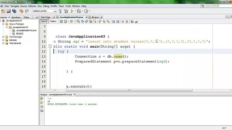Click Shift Line Right icon
Screen dimensions: 232x130
pos(117,22)
